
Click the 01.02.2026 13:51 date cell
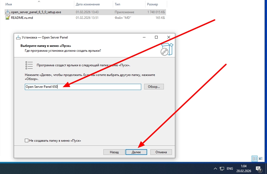(x=87, y=18)
